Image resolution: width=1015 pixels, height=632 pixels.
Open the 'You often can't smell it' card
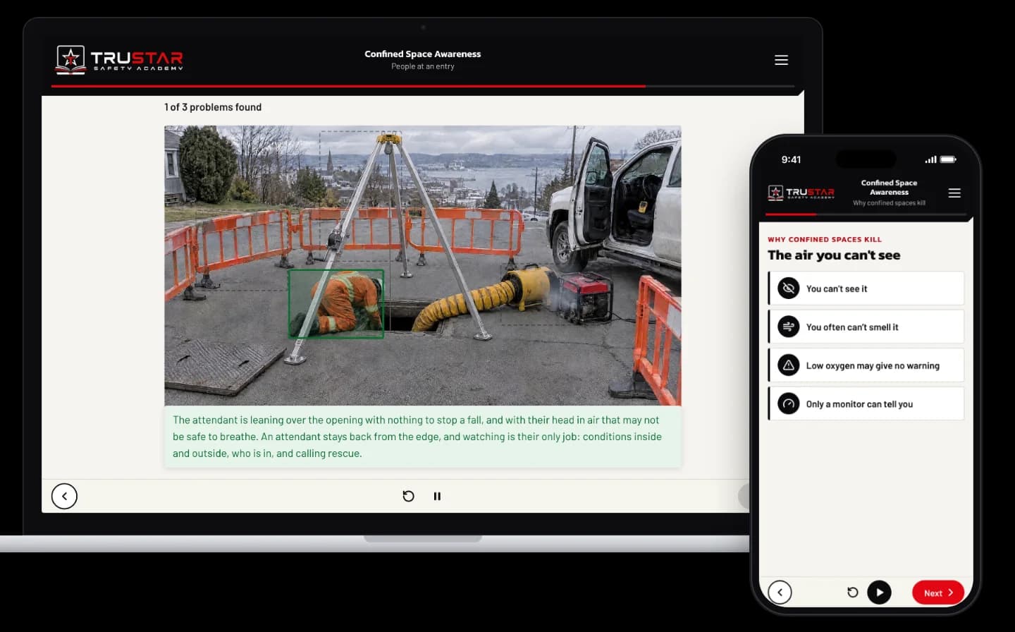point(866,327)
